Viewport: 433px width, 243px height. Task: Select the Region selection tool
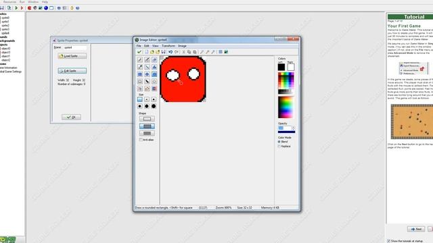(140, 81)
